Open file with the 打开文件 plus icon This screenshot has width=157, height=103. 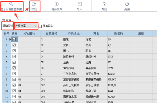57,4
